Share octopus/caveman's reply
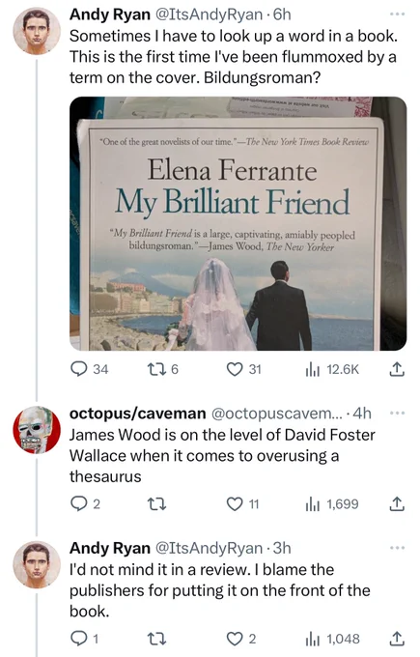The image size is (420, 657). point(397,504)
